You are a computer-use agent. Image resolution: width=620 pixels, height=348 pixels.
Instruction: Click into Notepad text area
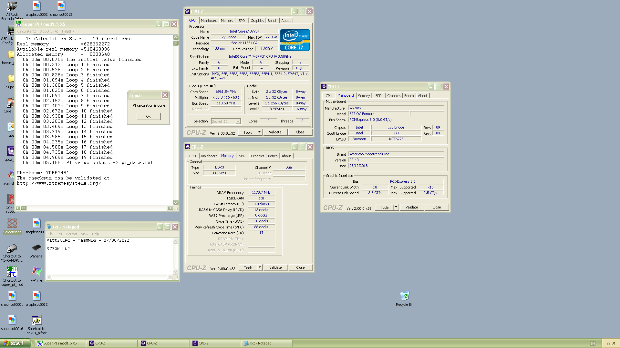click(110, 256)
